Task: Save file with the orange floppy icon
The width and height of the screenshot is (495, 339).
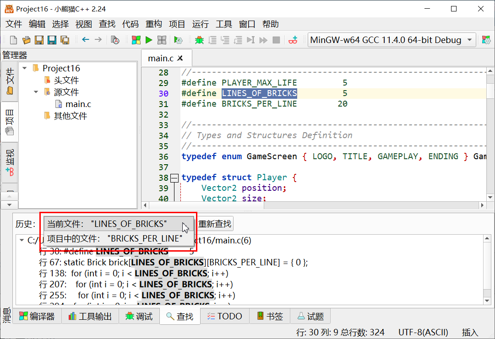Action: (x=39, y=40)
